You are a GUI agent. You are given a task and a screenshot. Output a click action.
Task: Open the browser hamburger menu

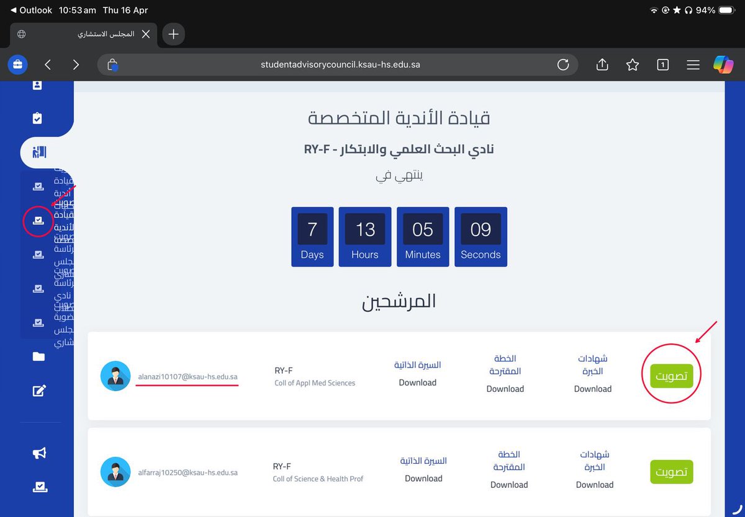click(x=693, y=64)
